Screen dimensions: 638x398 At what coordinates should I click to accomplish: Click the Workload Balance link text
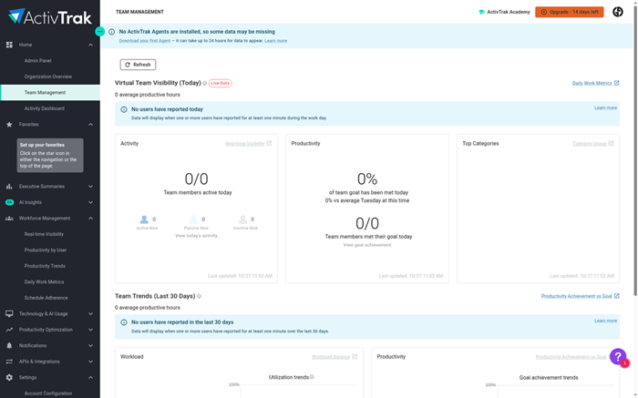point(331,357)
